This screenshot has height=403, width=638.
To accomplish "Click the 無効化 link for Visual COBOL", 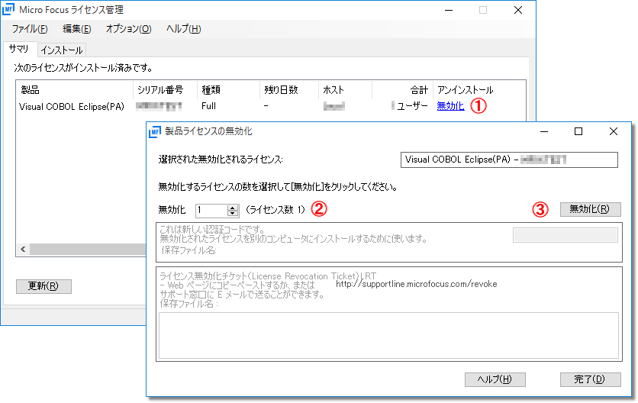I will (450, 106).
